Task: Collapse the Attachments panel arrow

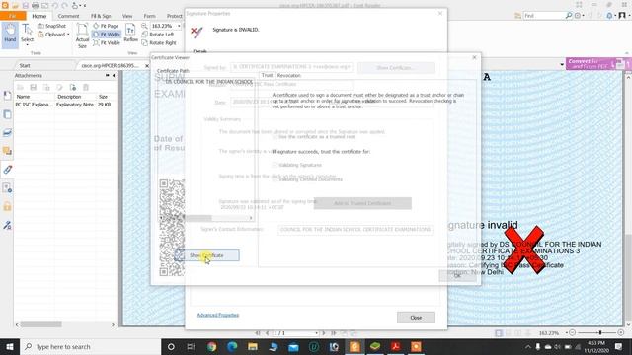Action: [x=114, y=75]
